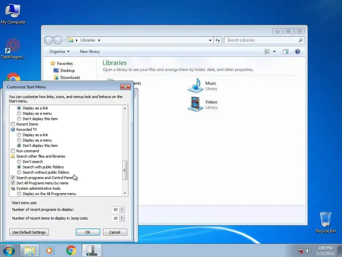Click the volume speaker tray icon
Viewport: 342px width, 257px height.
[x=308, y=251]
